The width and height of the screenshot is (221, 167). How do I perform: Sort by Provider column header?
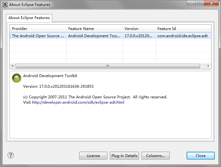point(38,29)
